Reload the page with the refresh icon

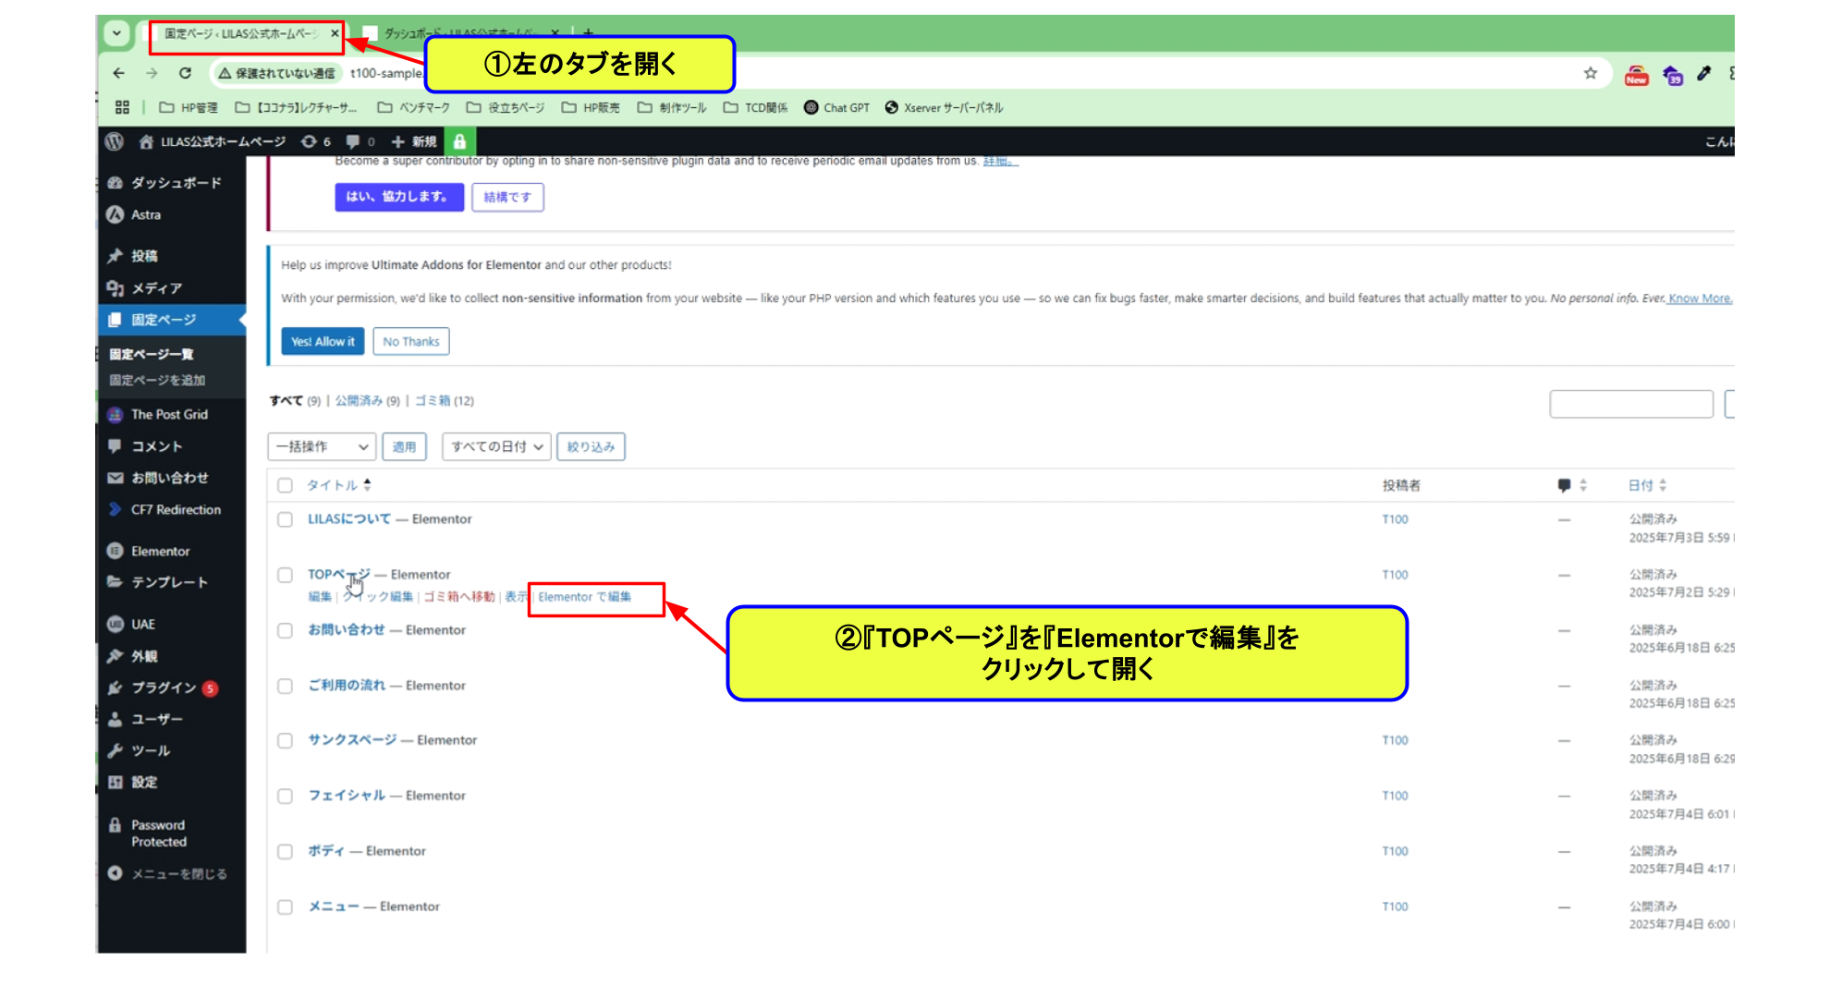(185, 73)
